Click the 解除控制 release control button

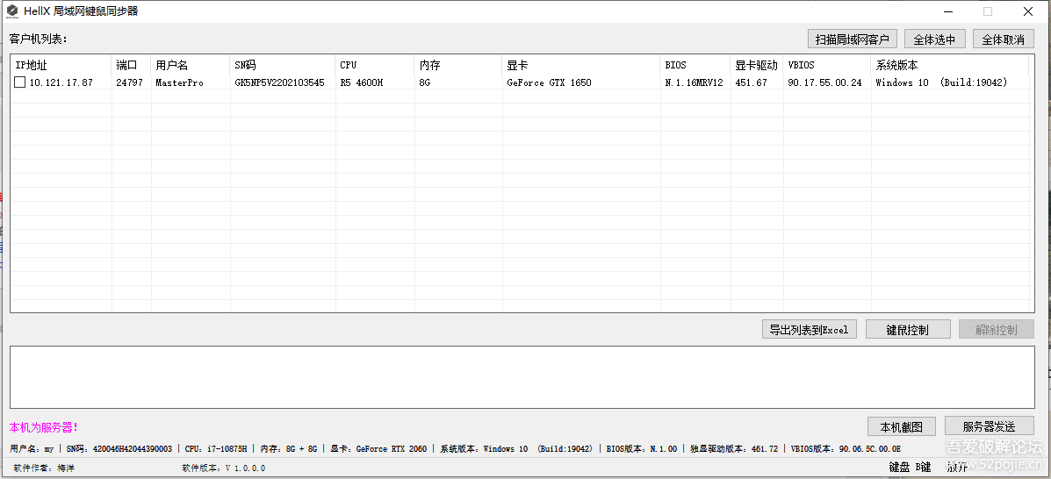tap(996, 330)
